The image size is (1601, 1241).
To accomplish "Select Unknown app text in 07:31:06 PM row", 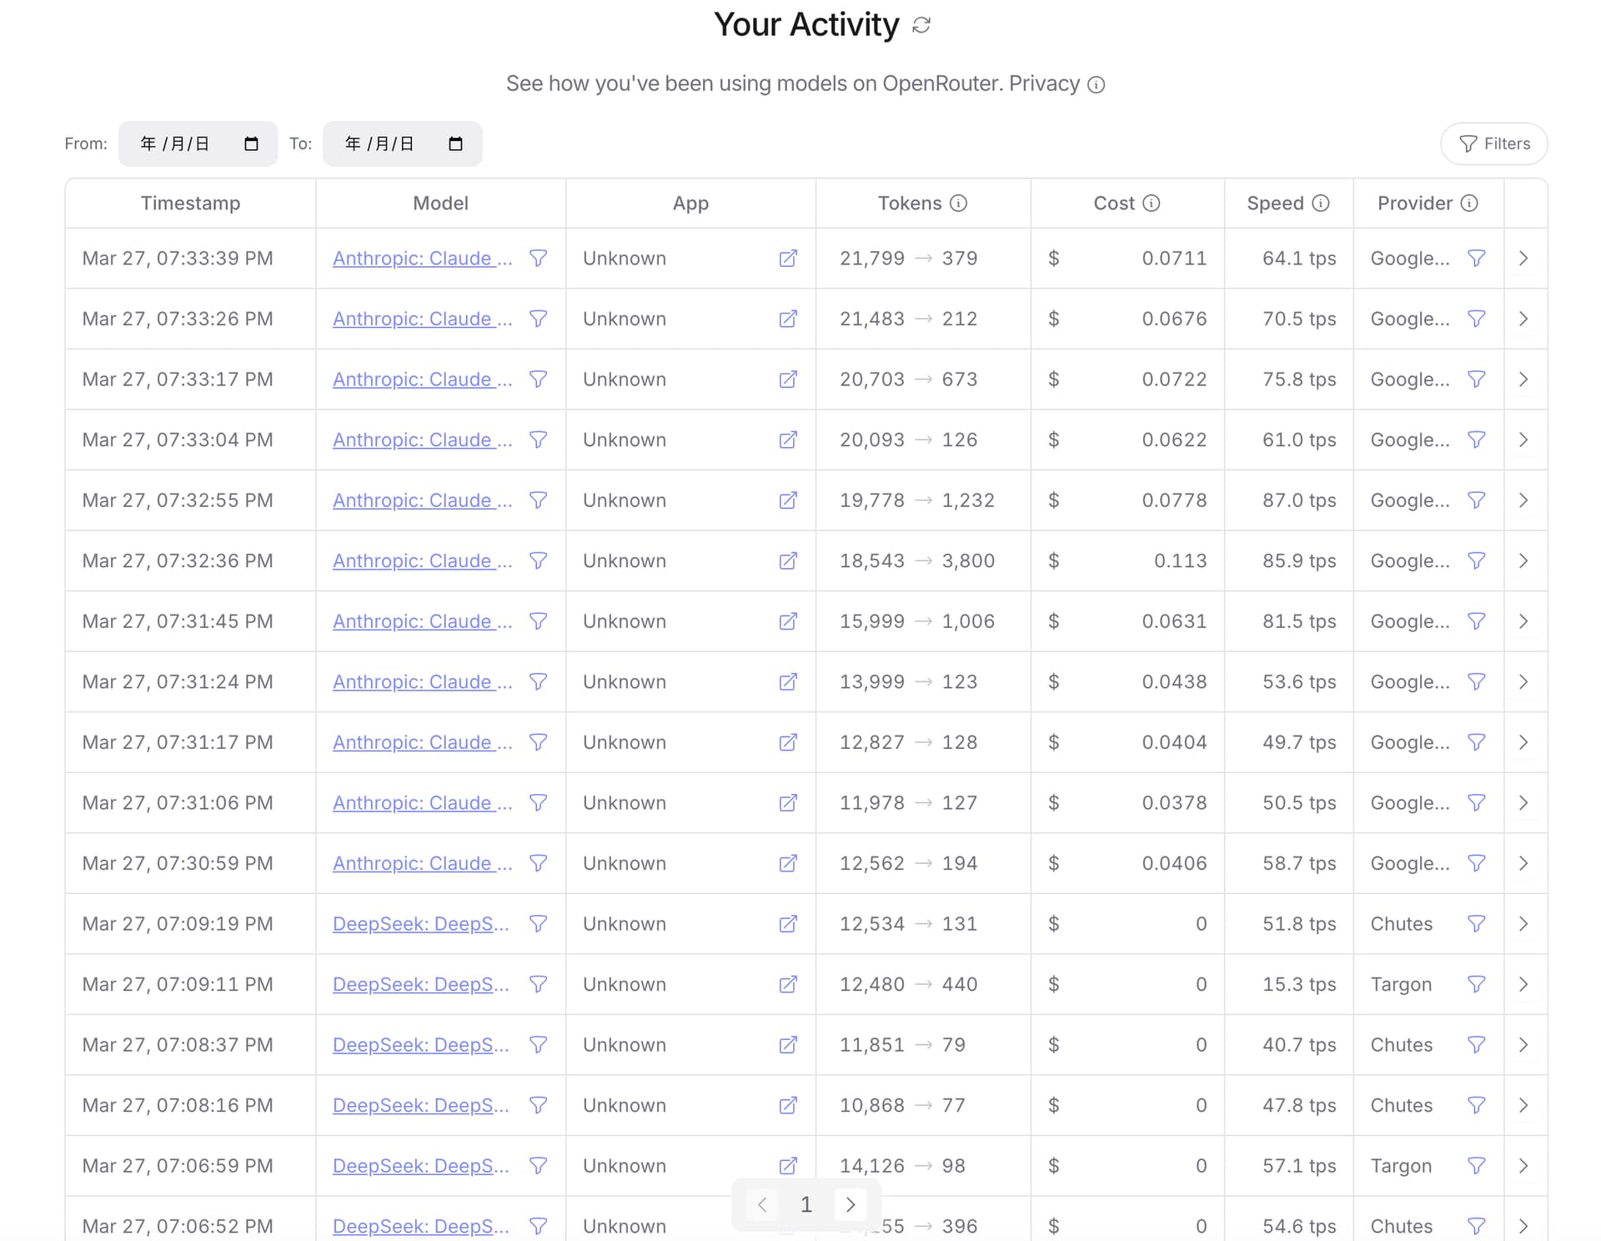I will tap(625, 802).
